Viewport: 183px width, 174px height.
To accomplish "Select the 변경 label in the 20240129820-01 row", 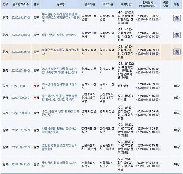I will 36,98.
